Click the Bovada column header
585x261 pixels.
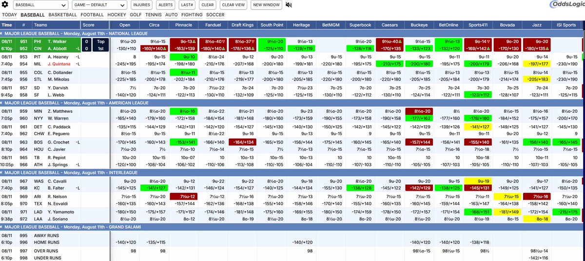pyautogui.click(x=507, y=25)
